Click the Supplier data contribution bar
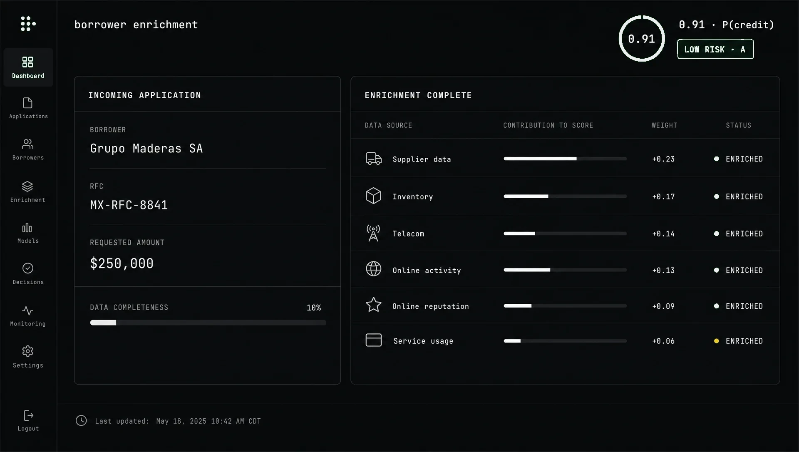This screenshot has width=799, height=452. tap(565, 159)
